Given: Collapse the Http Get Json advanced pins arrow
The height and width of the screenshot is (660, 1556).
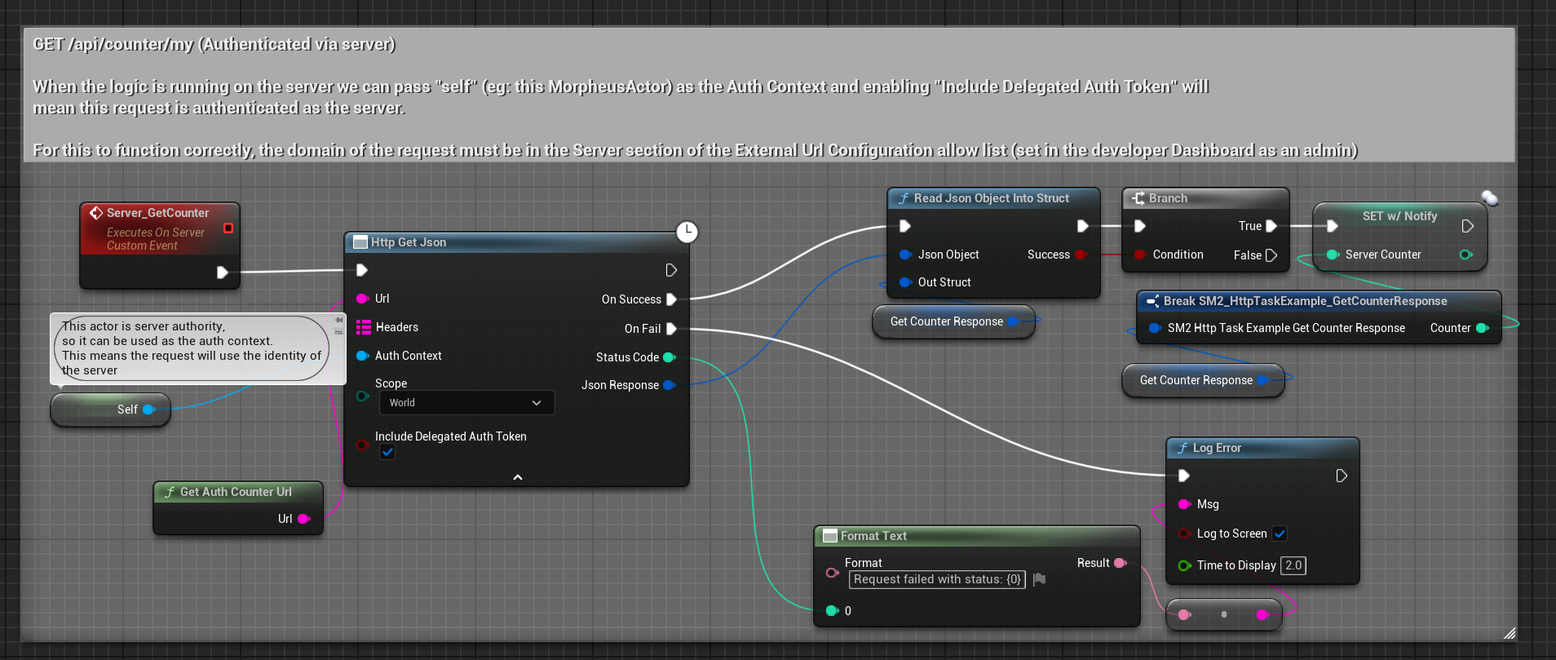Looking at the screenshot, I should (517, 477).
